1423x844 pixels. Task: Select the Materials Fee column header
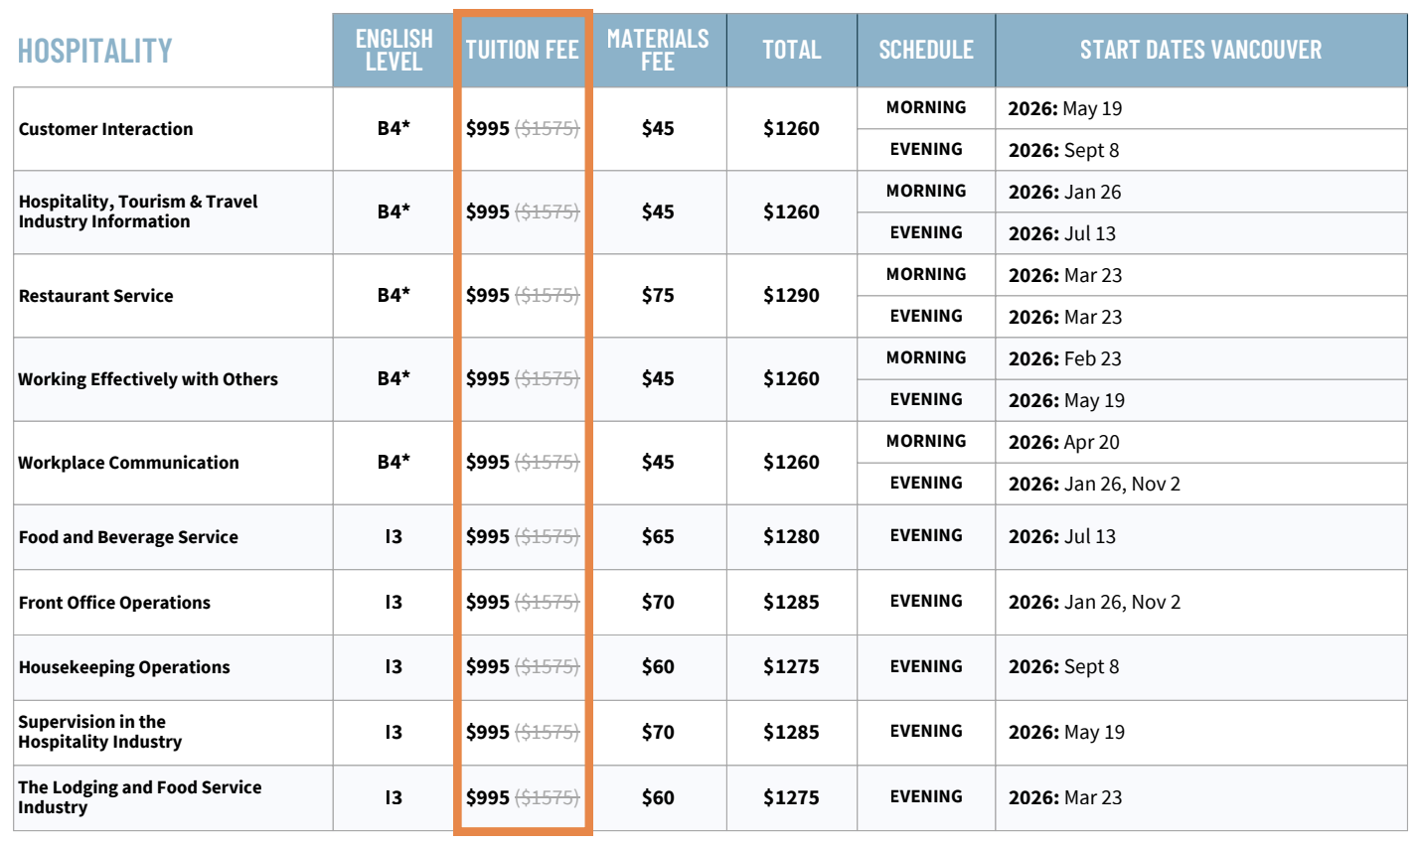(x=658, y=50)
